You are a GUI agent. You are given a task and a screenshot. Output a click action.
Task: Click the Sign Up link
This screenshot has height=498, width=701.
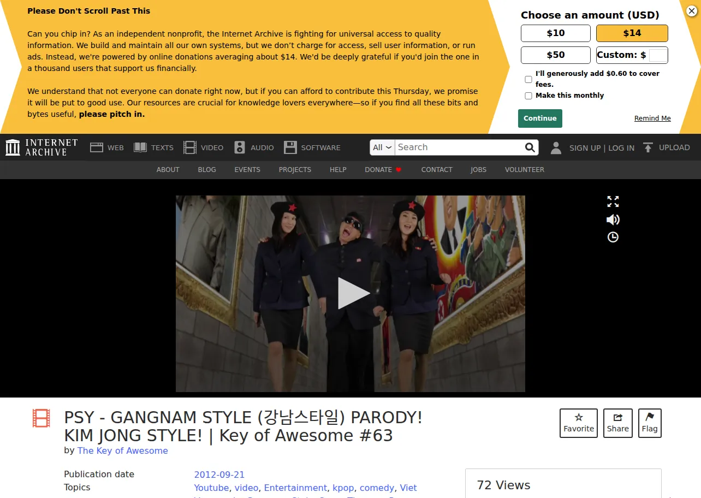point(585,147)
